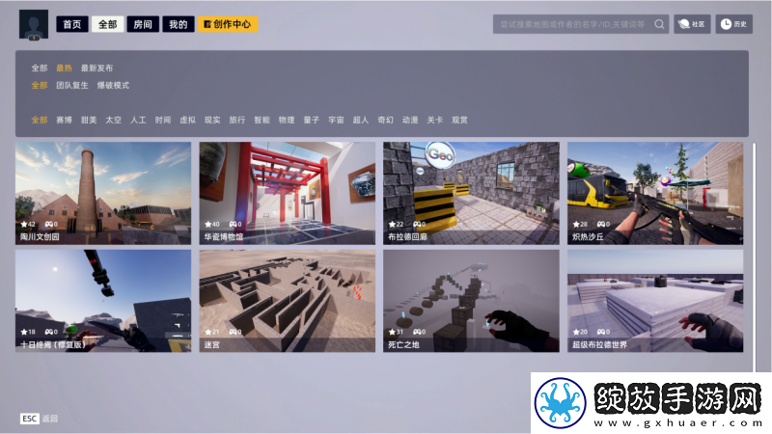Click gamepad icon on 布拉德回廊 card
The image size is (772, 434).
coord(417,225)
